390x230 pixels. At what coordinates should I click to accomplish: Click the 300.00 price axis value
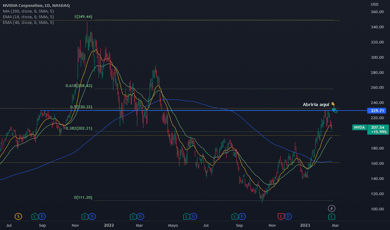[377, 57]
